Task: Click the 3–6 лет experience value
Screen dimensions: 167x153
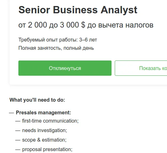Action: click(88, 40)
